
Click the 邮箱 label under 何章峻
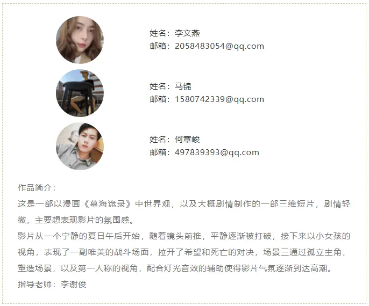(158, 152)
